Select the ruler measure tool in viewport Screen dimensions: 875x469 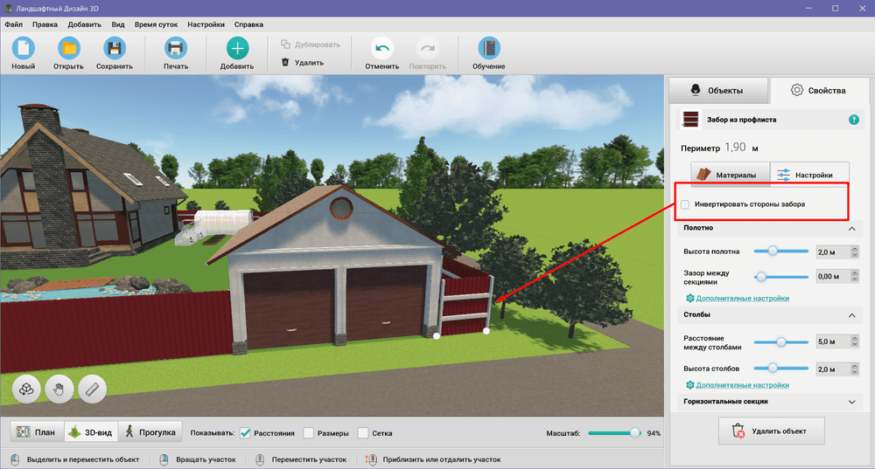(x=92, y=389)
